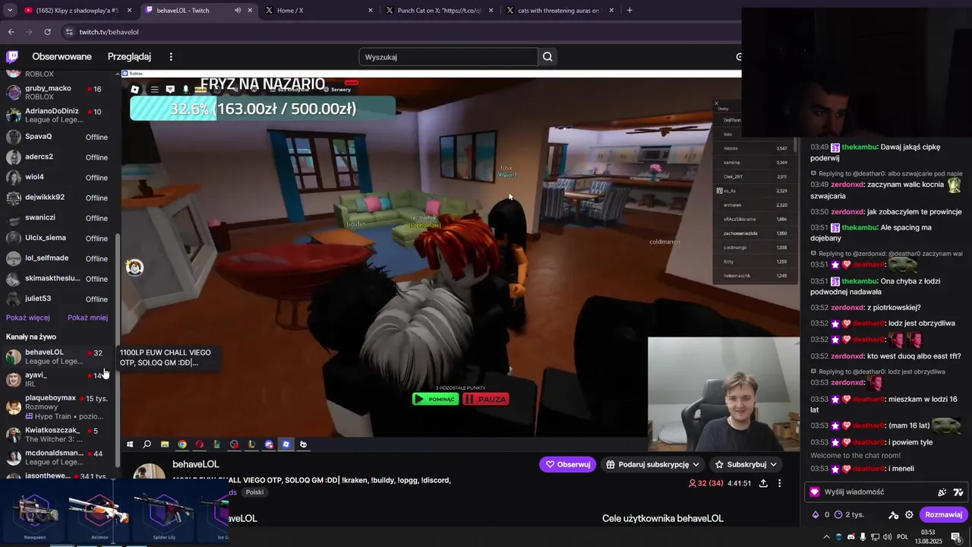This screenshot has height=547, width=972.
Task: Open the Przeglądaj navigation item
Action: pos(129,57)
